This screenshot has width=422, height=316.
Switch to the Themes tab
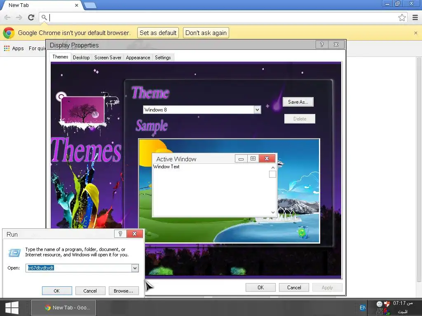tap(60, 57)
